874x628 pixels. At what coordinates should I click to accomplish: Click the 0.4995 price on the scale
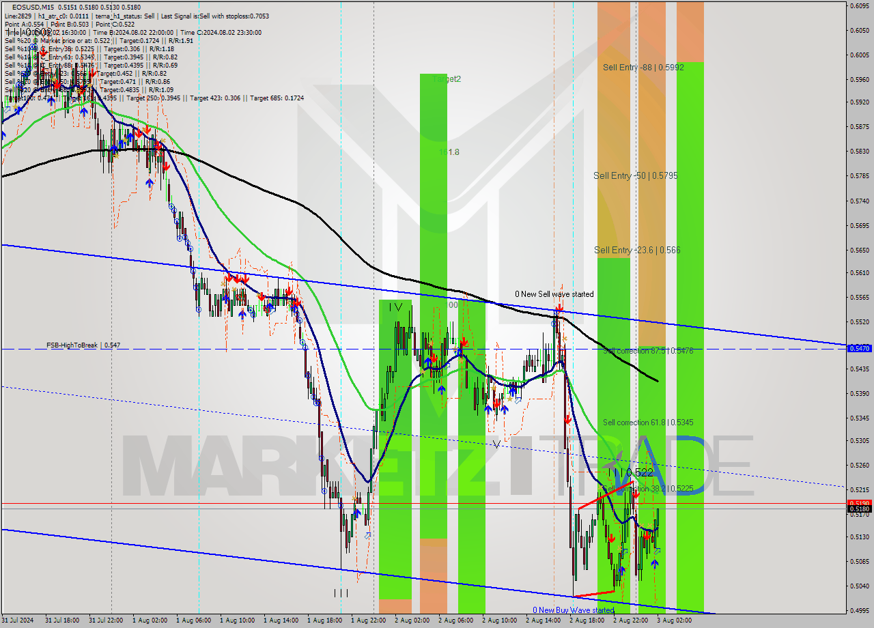[859, 610]
